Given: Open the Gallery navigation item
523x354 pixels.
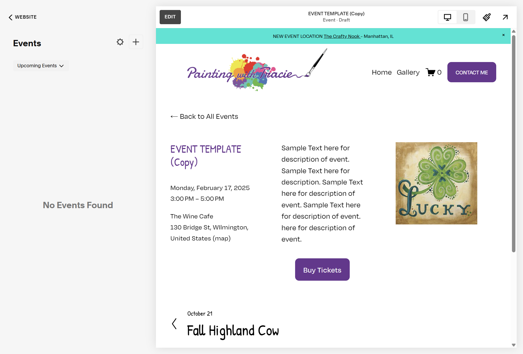Looking at the screenshot, I should click(x=408, y=72).
